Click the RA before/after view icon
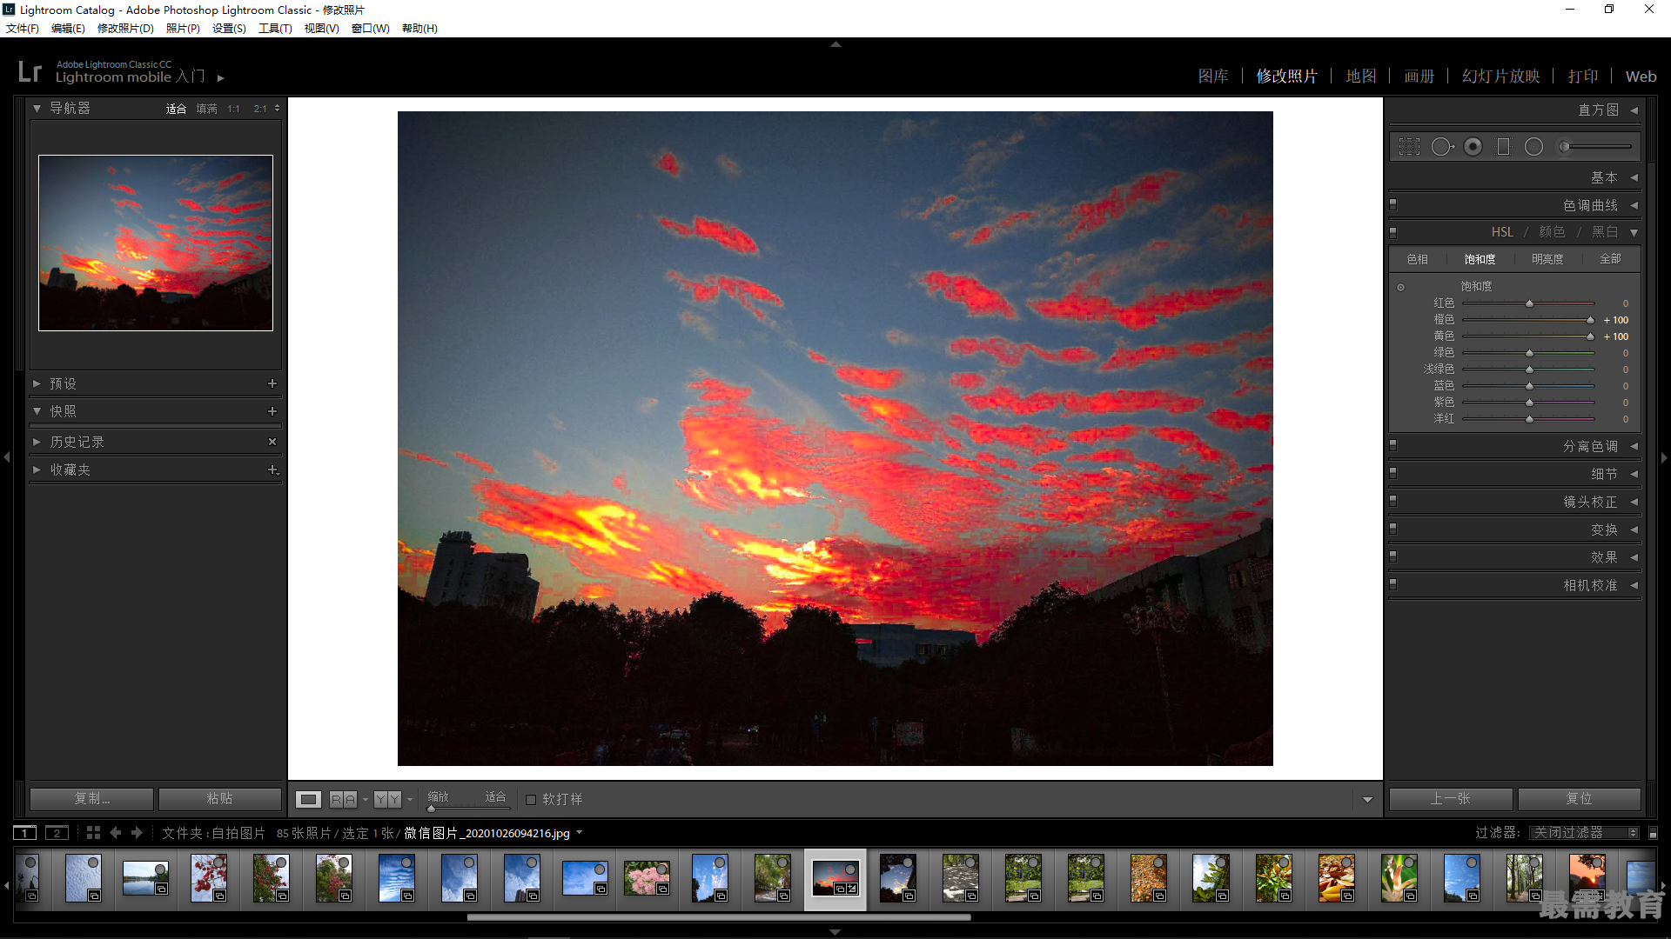The width and height of the screenshot is (1671, 939). click(x=343, y=799)
